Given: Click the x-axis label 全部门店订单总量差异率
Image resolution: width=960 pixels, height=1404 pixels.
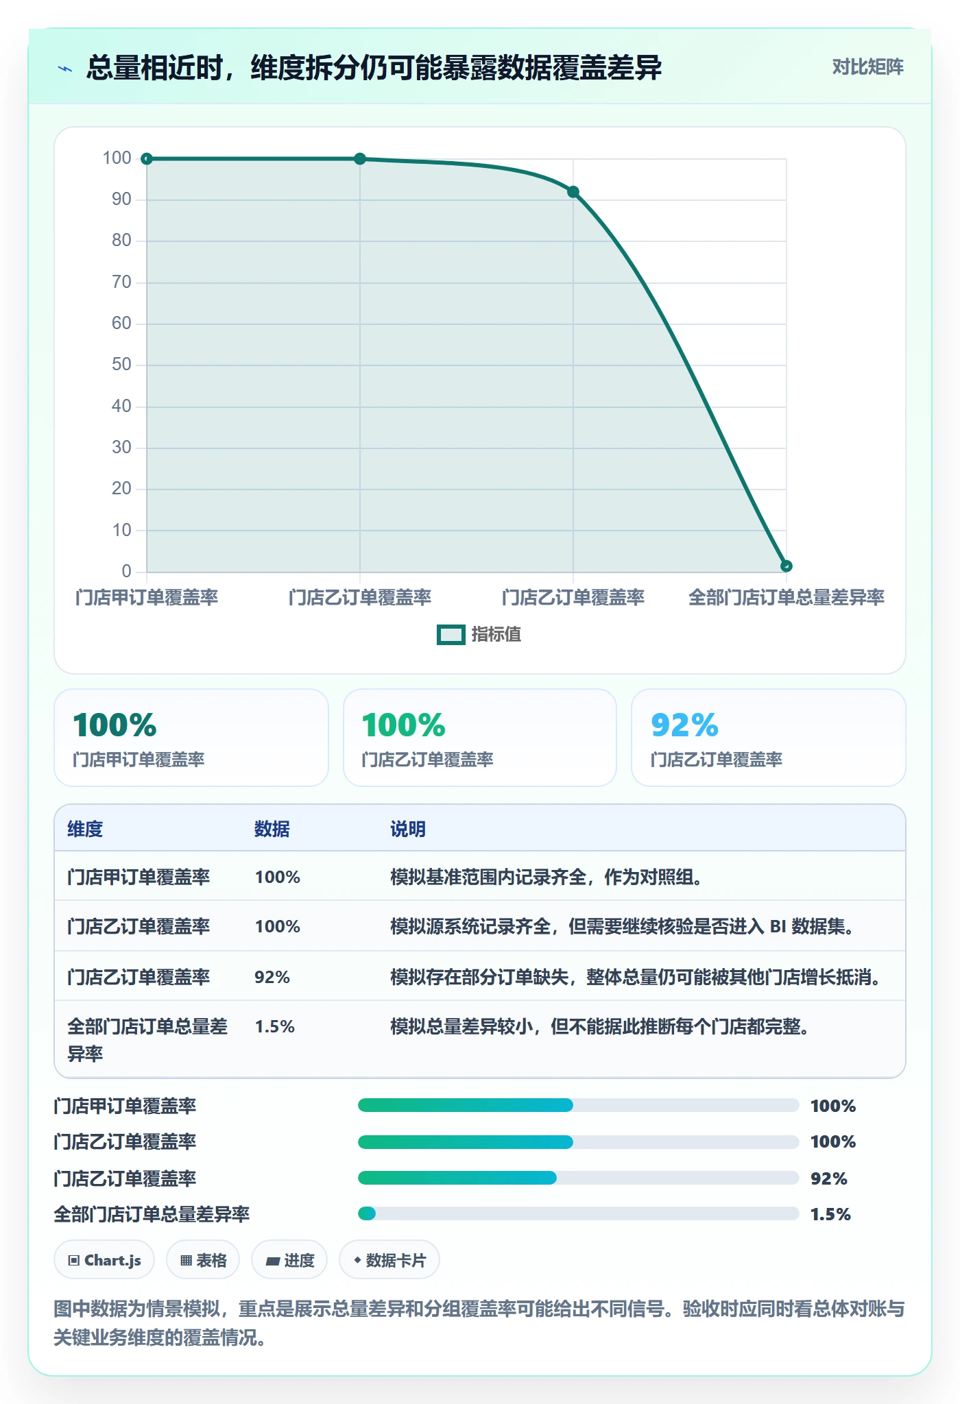Looking at the screenshot, I should (x=787, y=598).
